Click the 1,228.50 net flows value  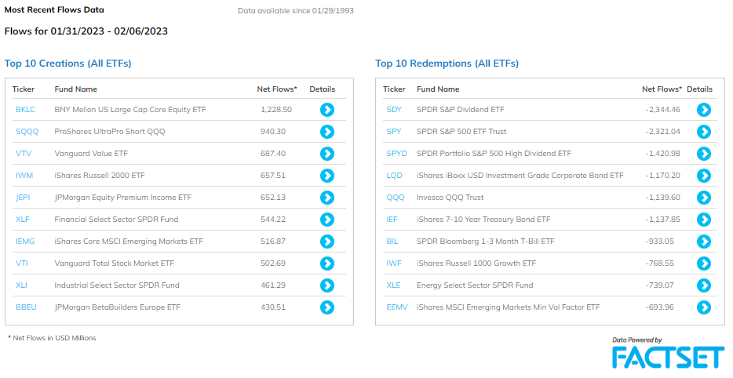(x=276, y=110)
